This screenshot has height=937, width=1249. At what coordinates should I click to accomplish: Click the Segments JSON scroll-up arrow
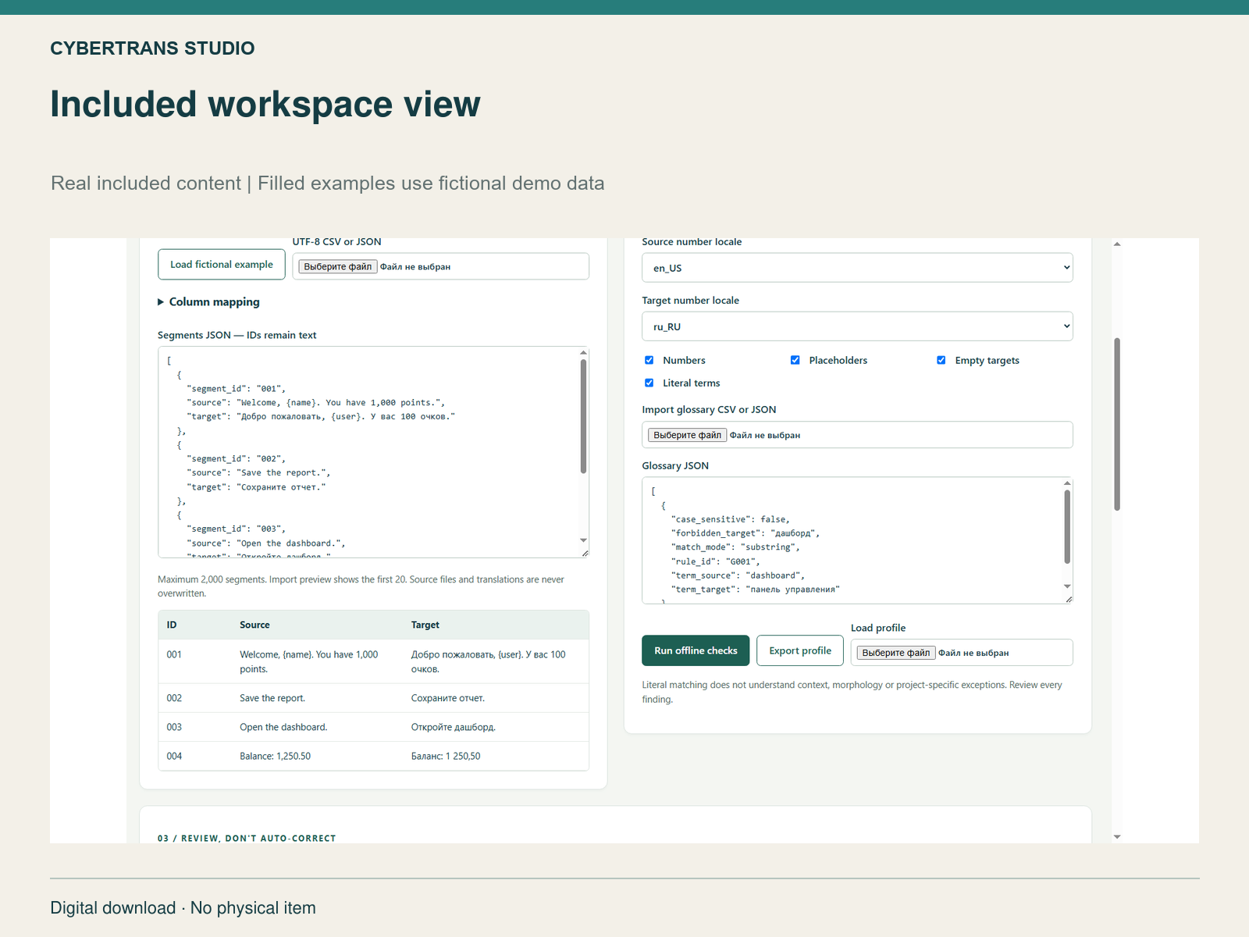point(583,353)
